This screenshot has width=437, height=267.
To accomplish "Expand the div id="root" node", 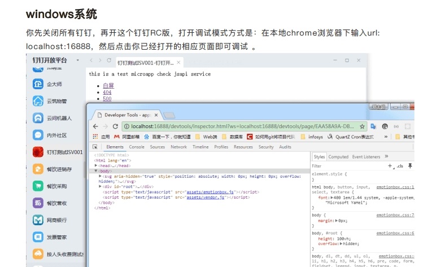I will [x=100, y=186].
